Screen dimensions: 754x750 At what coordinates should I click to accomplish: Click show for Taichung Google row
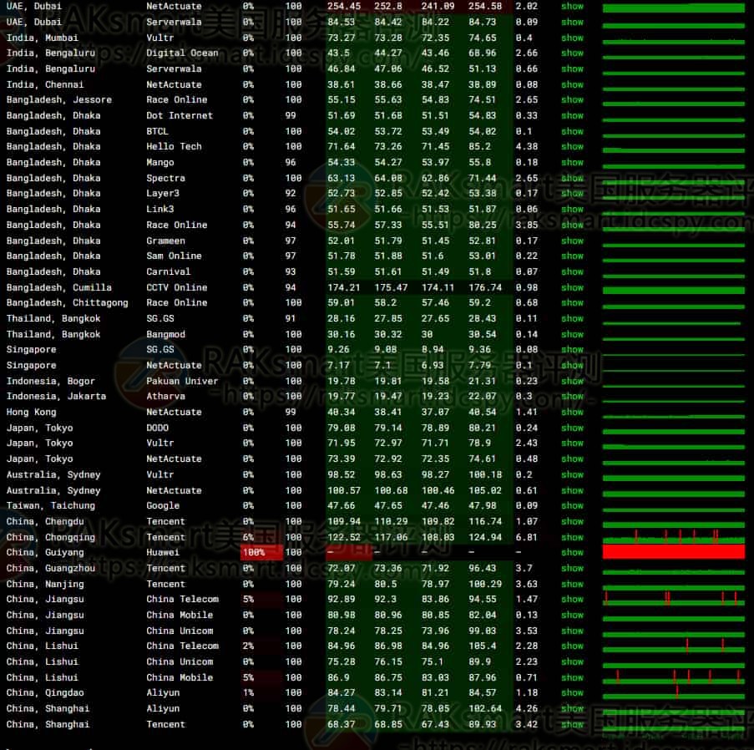point(572,505)
